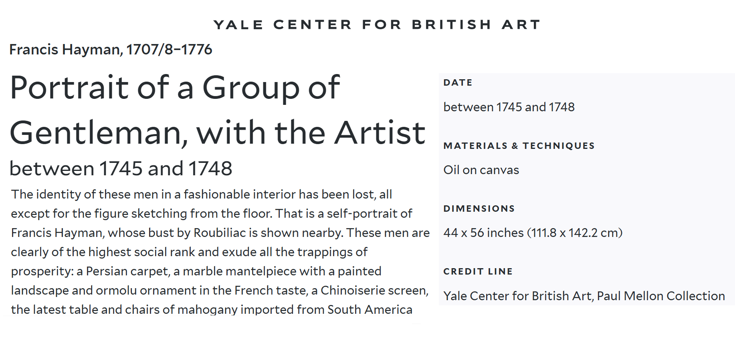Click the Credit Line heading
Screen dimensions: 735x337
pos(478,271)
